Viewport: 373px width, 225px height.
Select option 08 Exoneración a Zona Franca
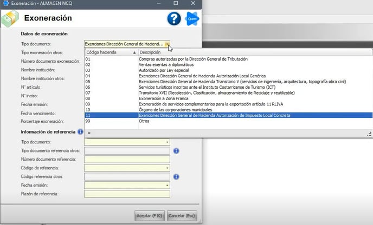point(229,98)
